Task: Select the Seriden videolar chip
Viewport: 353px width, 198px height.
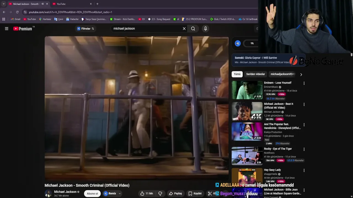Action: 255,74
